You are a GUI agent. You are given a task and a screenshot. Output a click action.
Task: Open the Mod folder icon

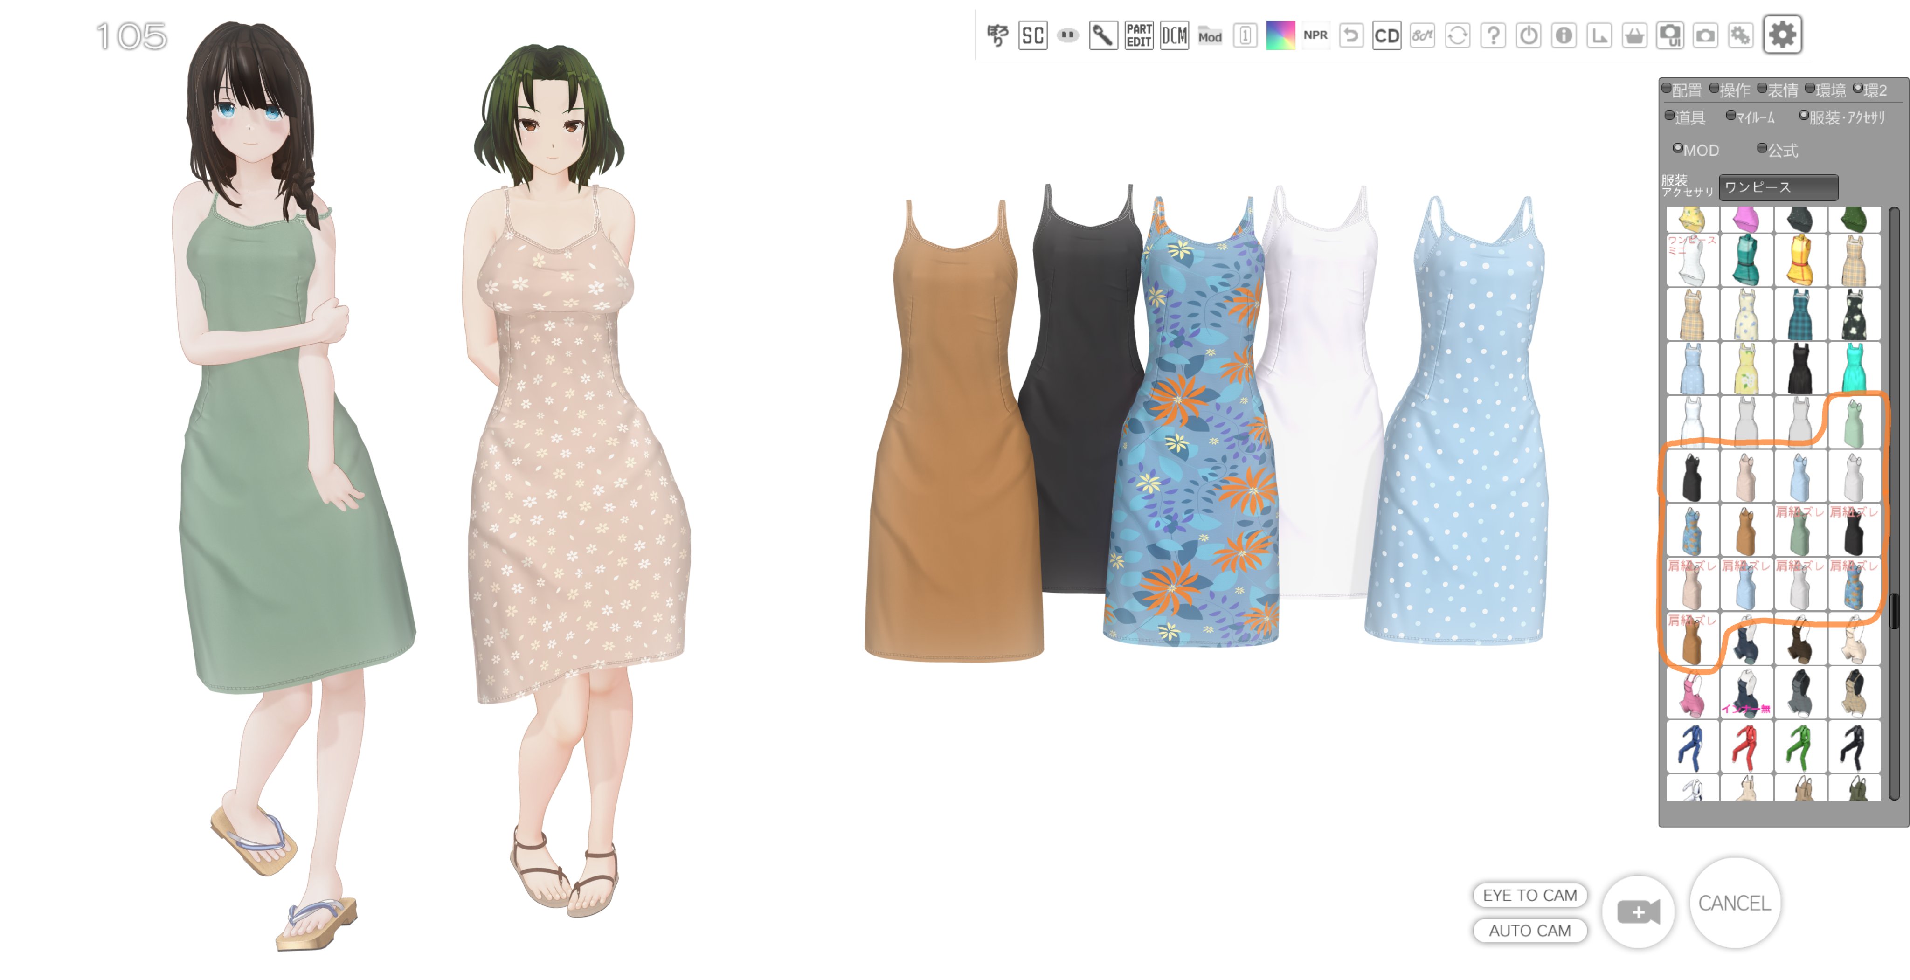click(x=1209, y=35)
